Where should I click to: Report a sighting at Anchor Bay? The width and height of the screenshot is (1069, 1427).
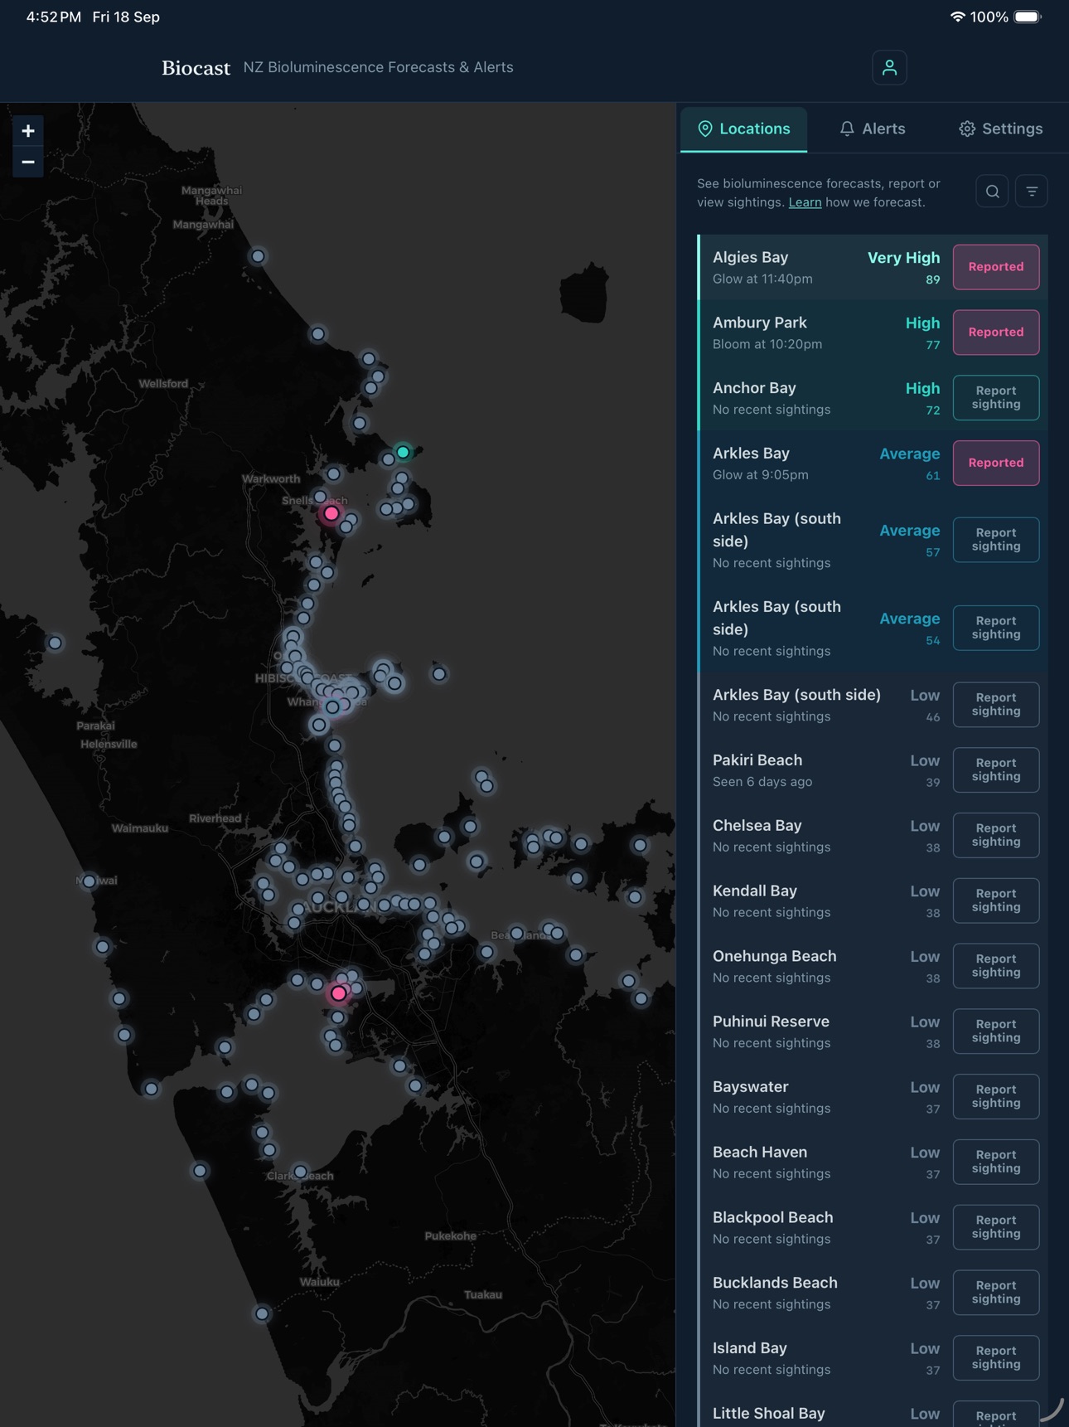pos(996,398)
